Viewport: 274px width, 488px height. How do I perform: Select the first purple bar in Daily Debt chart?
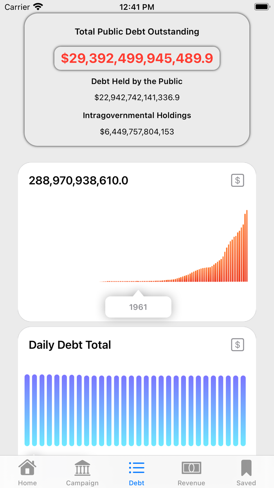(27, 410)
